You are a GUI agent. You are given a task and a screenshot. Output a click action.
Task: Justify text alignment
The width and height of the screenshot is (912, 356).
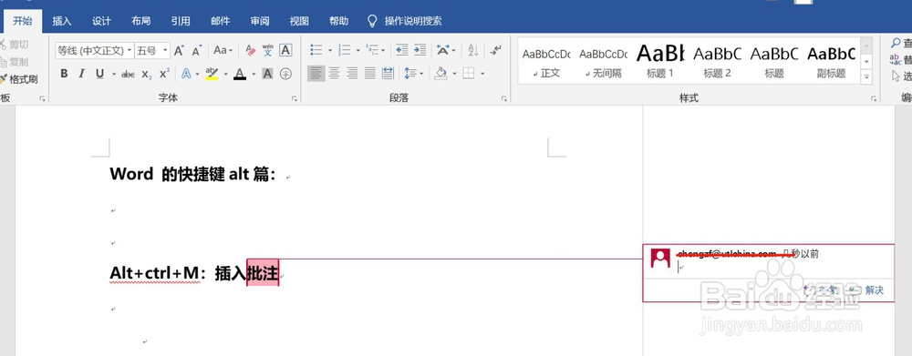click(x=370, y=74)
